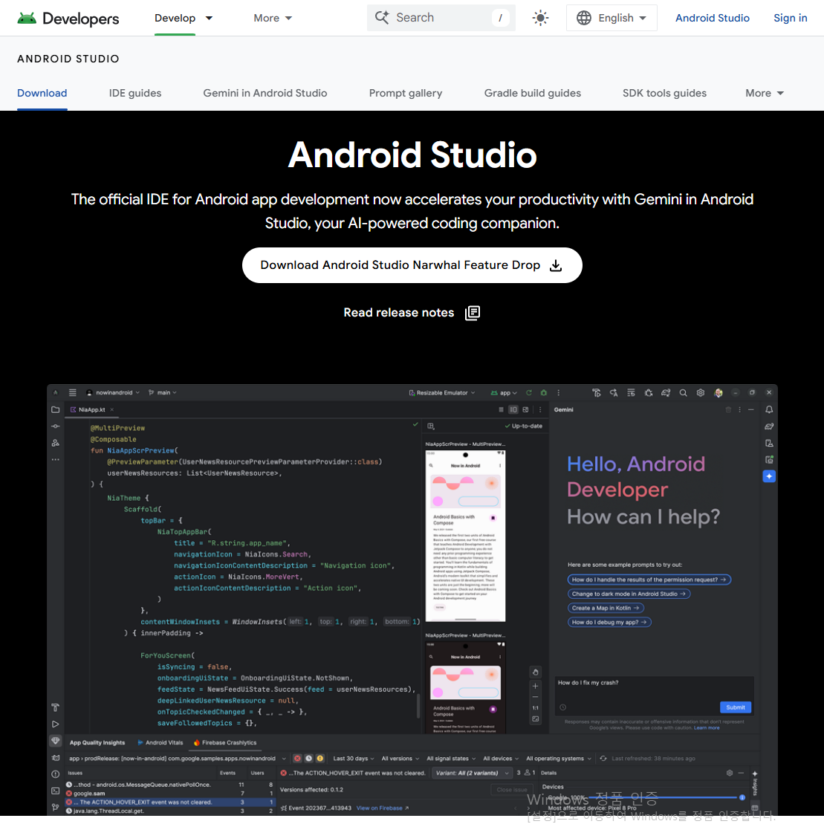Click the Android Studio link in header
The image size is (824, 824).
pos(712,18)
